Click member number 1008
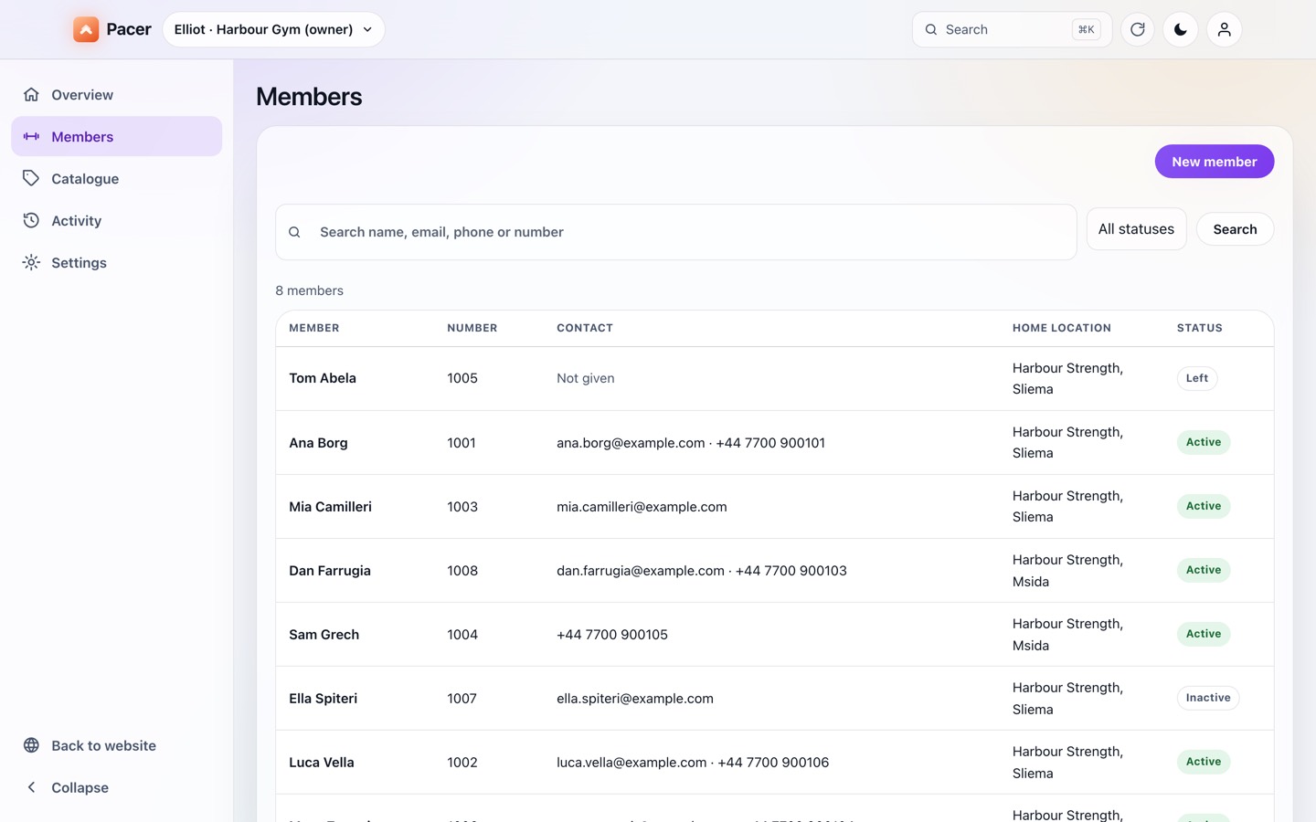Viewport: 1316px width, 822px height. click(462, 571)
